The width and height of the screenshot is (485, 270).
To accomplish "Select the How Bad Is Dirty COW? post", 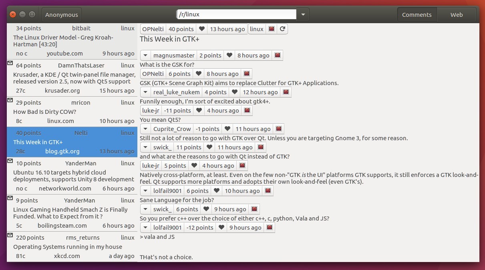I will (x=72, y=112).
